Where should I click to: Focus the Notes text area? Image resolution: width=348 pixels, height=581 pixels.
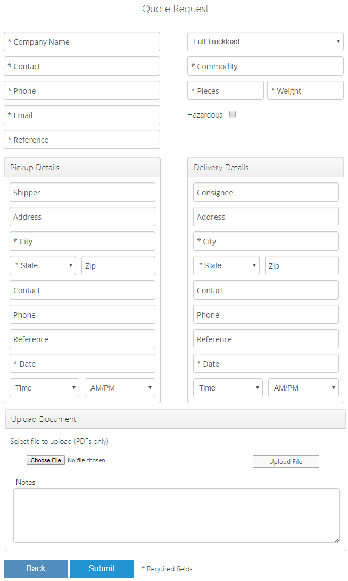pos(177,516)
